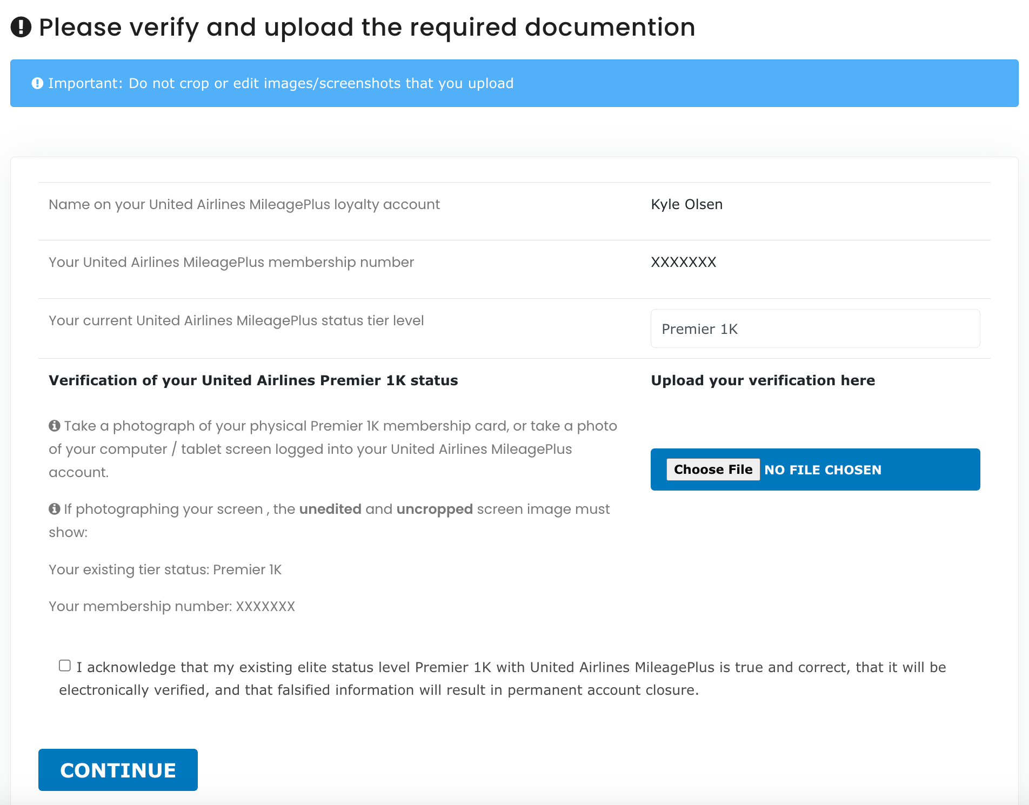
Task: Click the alert icon in the blue Important banner
Action: [37, 83]
